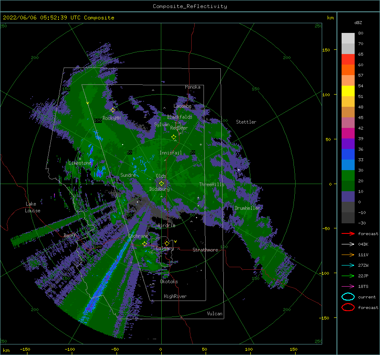Select the bright green 30 dBZ swatch
The image size is (380, 355).
tap(348, 176)
